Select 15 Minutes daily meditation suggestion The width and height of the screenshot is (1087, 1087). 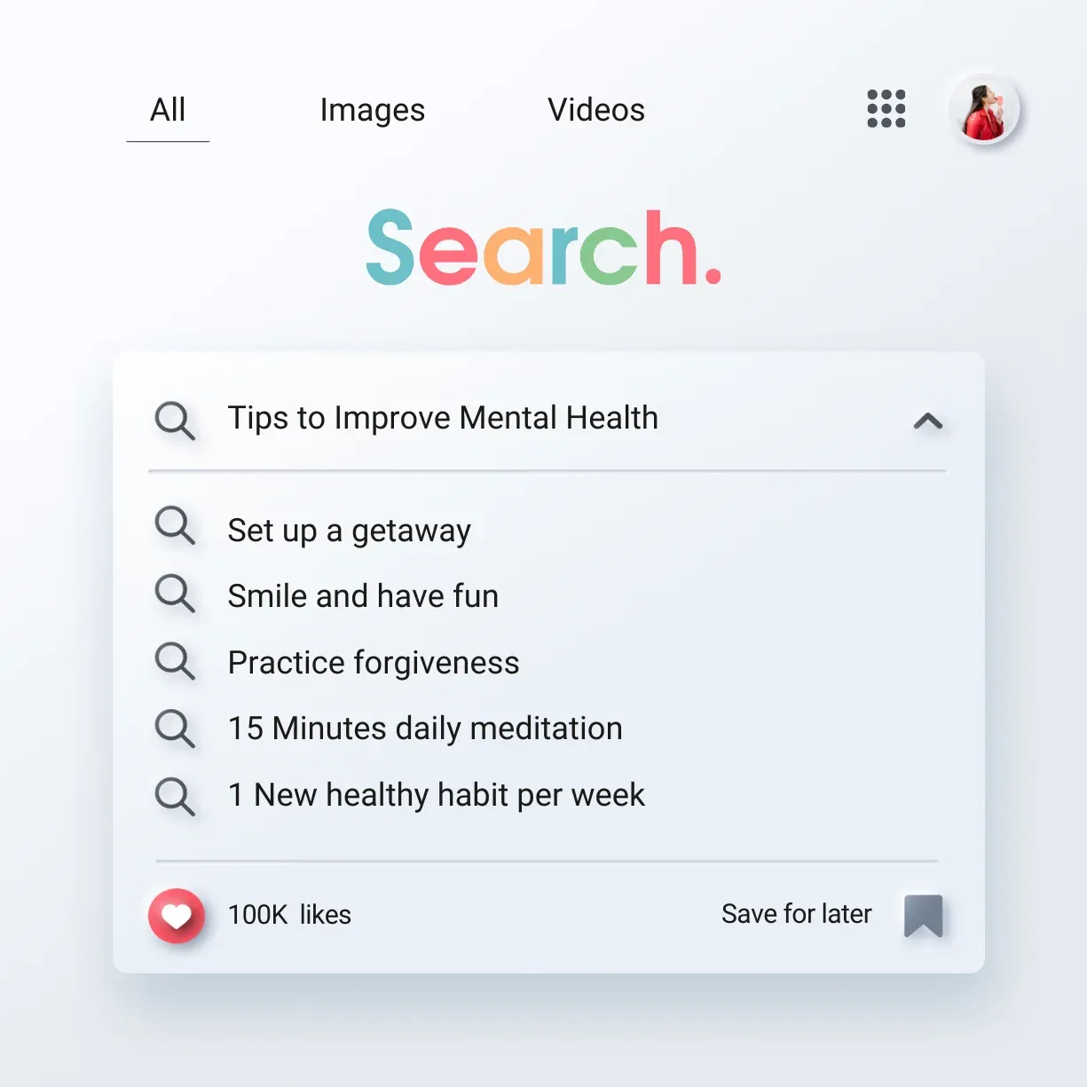[425, 729]
